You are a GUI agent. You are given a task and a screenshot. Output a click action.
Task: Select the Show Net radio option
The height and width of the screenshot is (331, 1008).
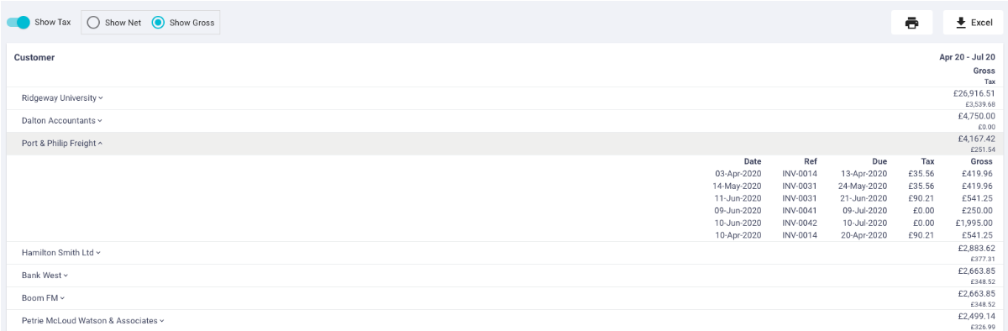pos(114,23)
